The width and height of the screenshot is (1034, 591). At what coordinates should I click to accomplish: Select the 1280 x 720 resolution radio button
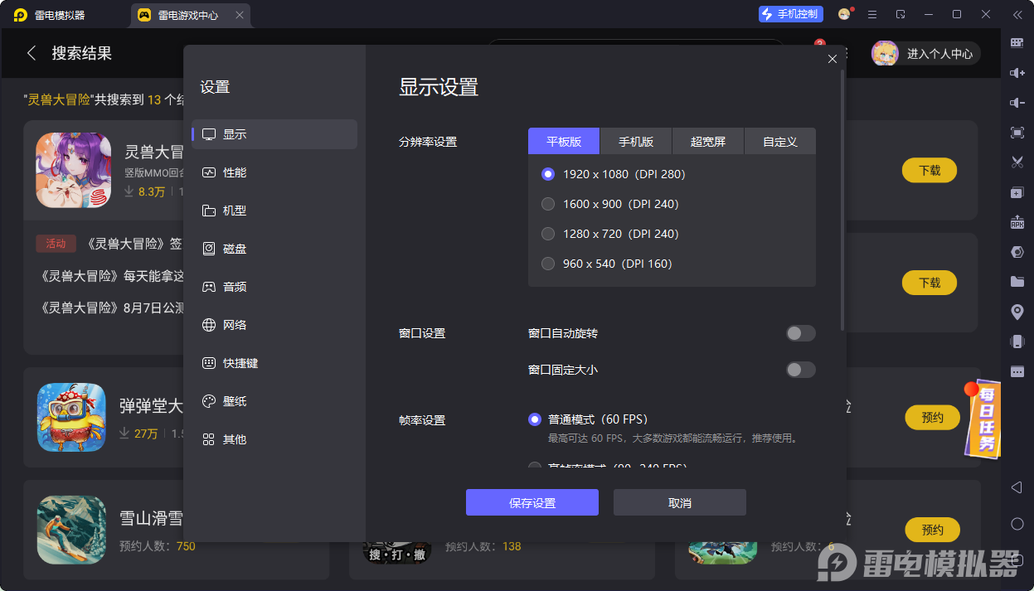coord(547,234)
